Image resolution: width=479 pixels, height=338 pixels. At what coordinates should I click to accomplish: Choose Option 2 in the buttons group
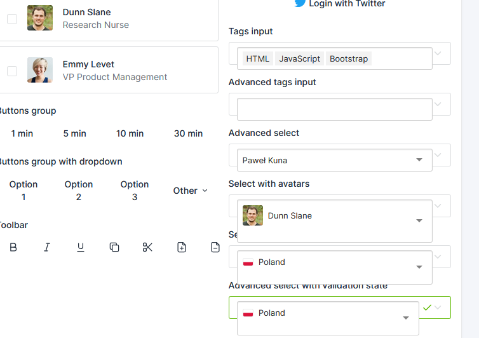pos(79,191)
